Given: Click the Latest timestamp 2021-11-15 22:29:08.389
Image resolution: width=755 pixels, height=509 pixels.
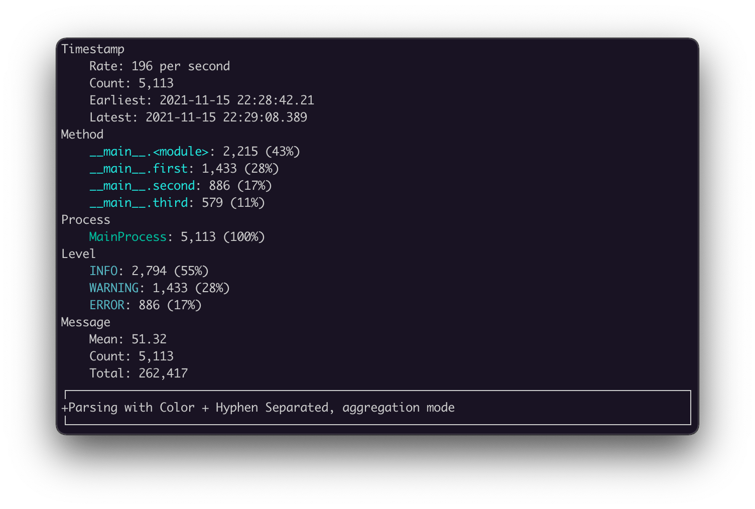Looking at the screenshot, I should tap(226, 117).
